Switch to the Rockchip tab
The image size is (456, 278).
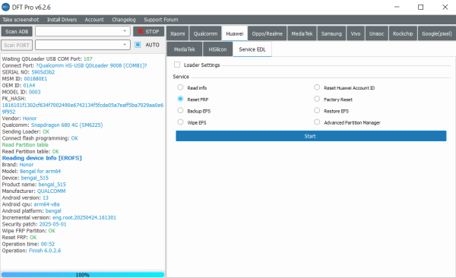pos(403,33)
